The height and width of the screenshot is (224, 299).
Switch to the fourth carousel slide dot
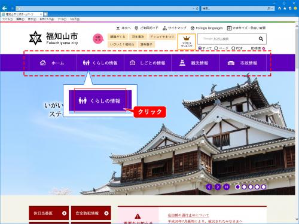[257, 187]
